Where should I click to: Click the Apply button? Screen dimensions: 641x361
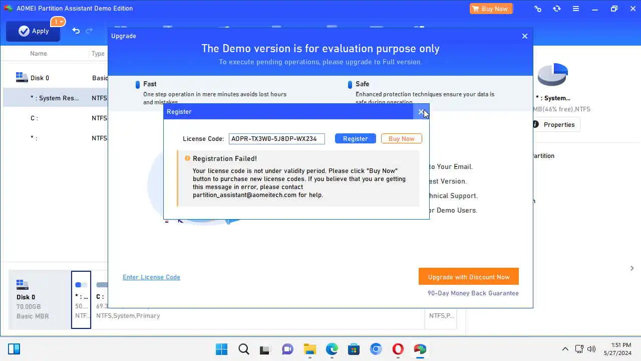[x=33, y=31]
